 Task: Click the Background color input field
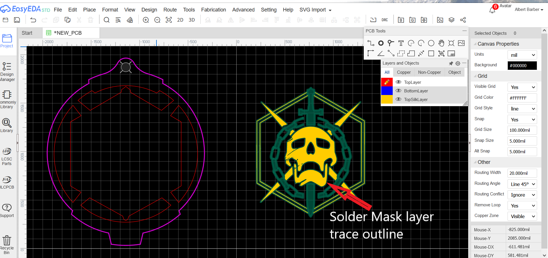[x=522, y=65]
